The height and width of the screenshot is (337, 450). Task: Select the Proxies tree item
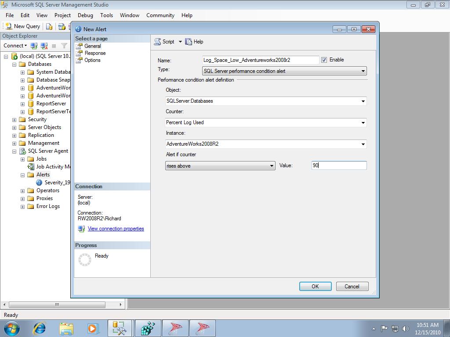tap(44, 198)
